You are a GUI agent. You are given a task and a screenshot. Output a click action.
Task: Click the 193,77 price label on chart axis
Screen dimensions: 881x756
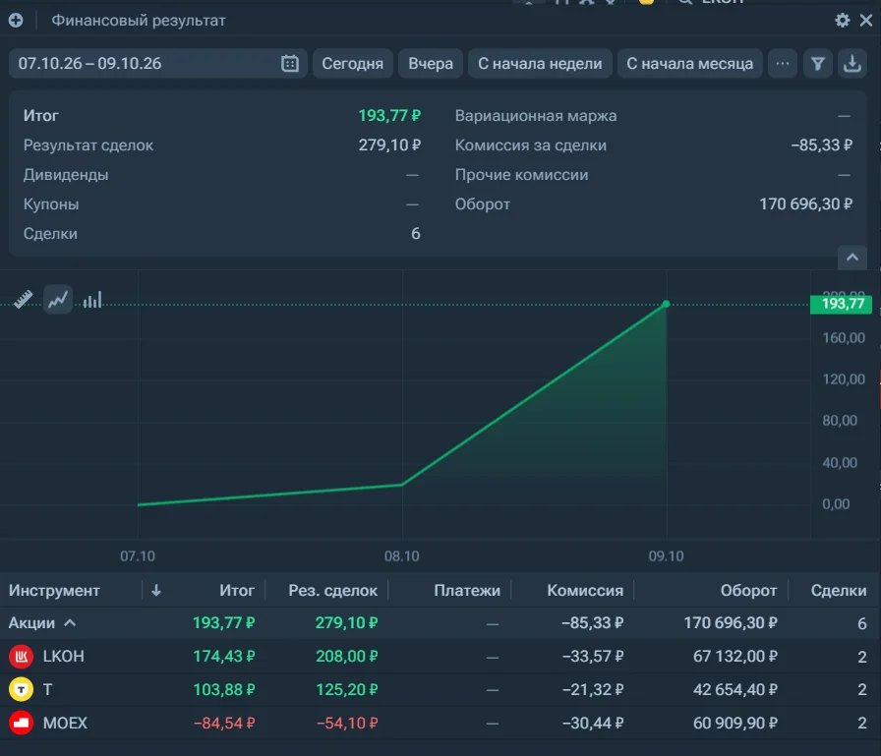click(841, 304)
